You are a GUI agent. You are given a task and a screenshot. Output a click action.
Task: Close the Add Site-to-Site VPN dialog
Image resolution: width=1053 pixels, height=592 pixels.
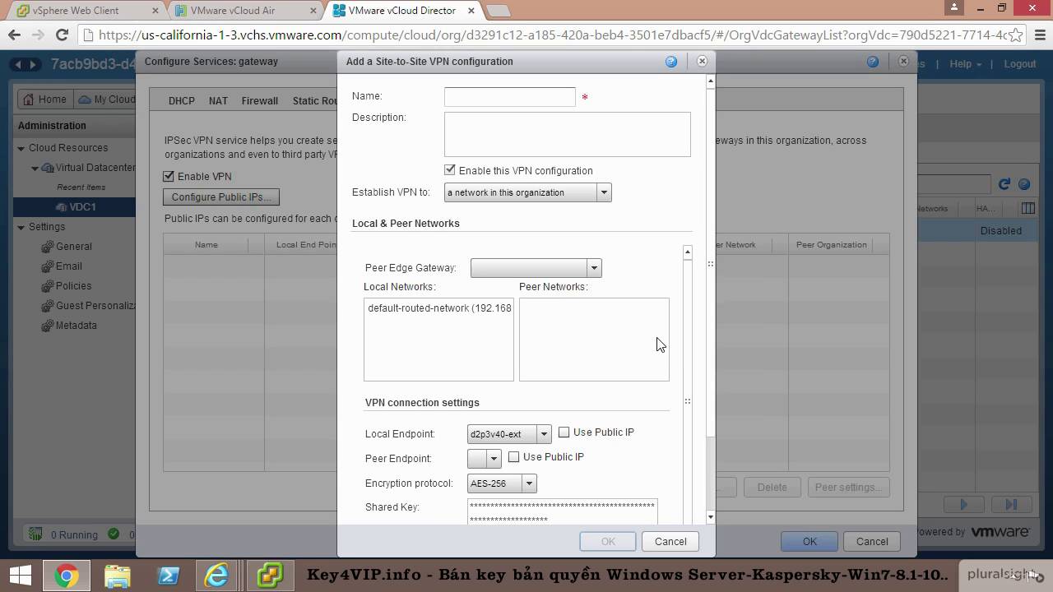(x=702, y=61)
